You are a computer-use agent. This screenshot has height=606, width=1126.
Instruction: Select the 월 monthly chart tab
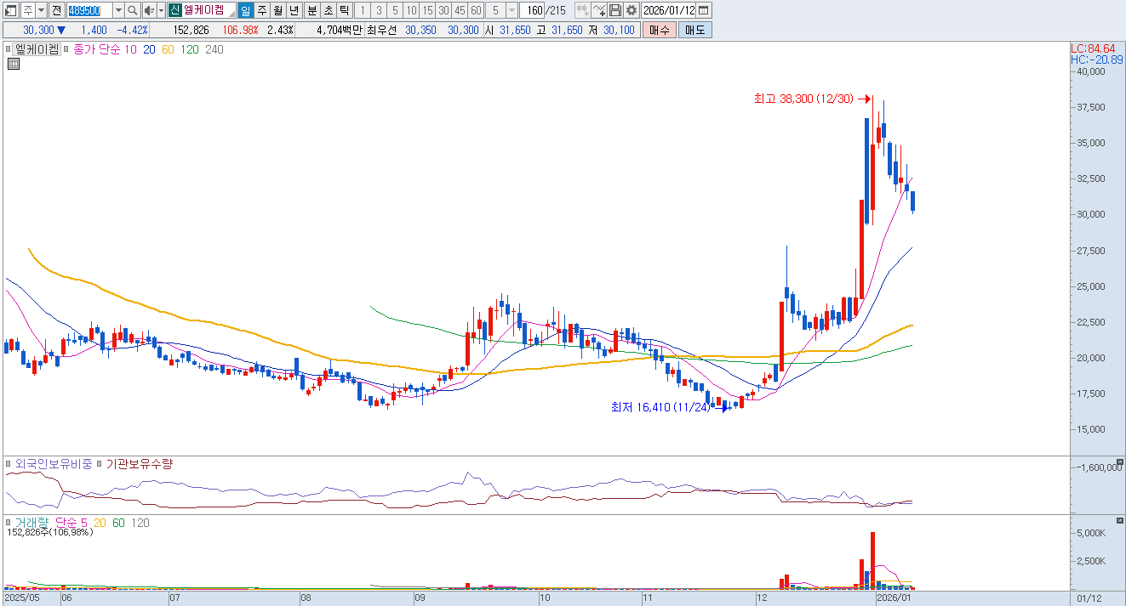tap(277, 10)
